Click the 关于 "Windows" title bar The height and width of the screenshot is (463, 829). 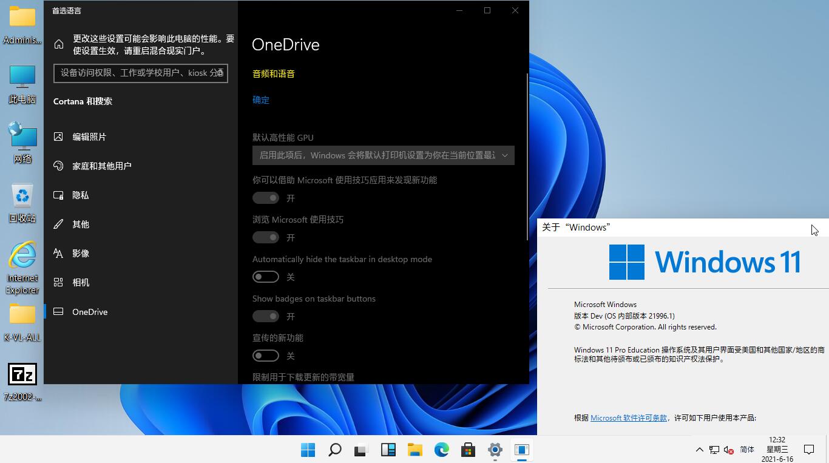coord(683,227)
